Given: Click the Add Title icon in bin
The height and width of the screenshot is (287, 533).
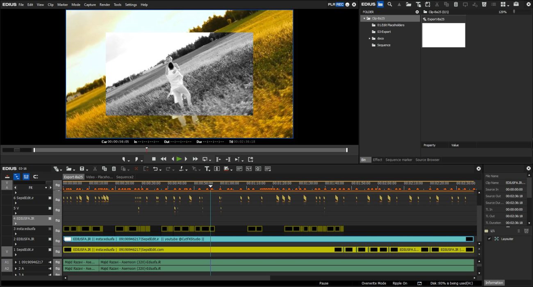Looking at the screenshot, I should (x=418, y=4).
